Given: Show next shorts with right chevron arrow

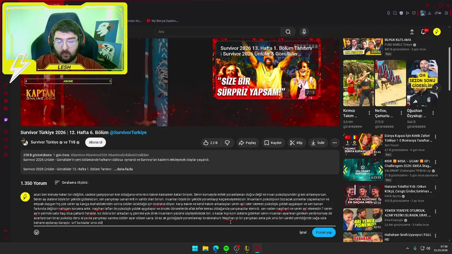Looking at the screenshot, I should [437, 88].
